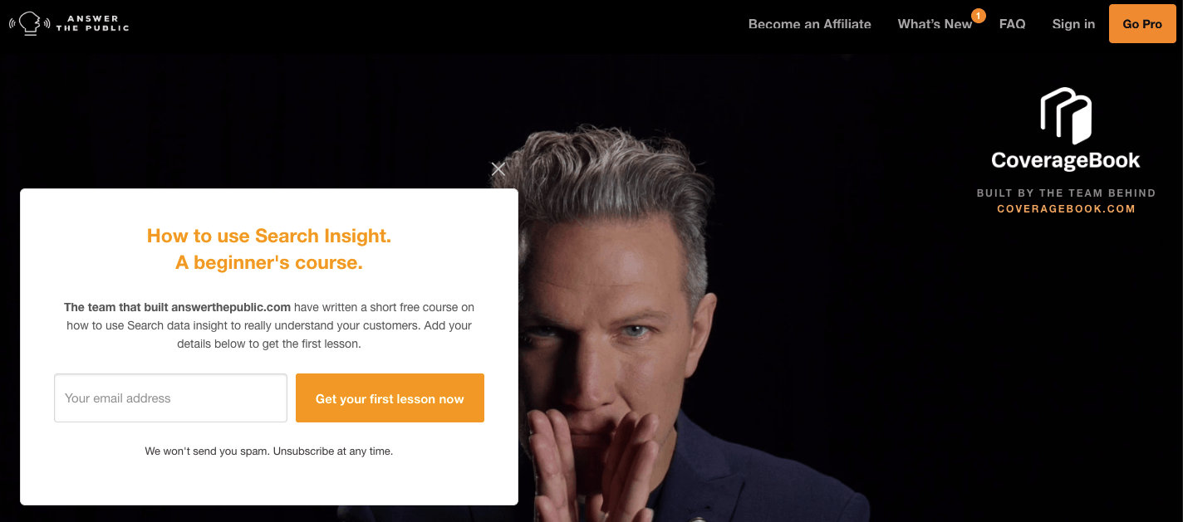Click the CoverageBook open-book logo icon

pos(1066,116)
